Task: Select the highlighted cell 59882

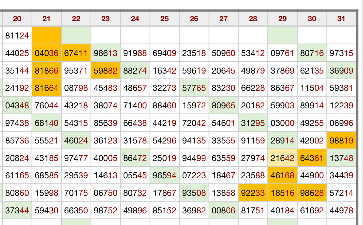Action: click(x=105, y=70)
